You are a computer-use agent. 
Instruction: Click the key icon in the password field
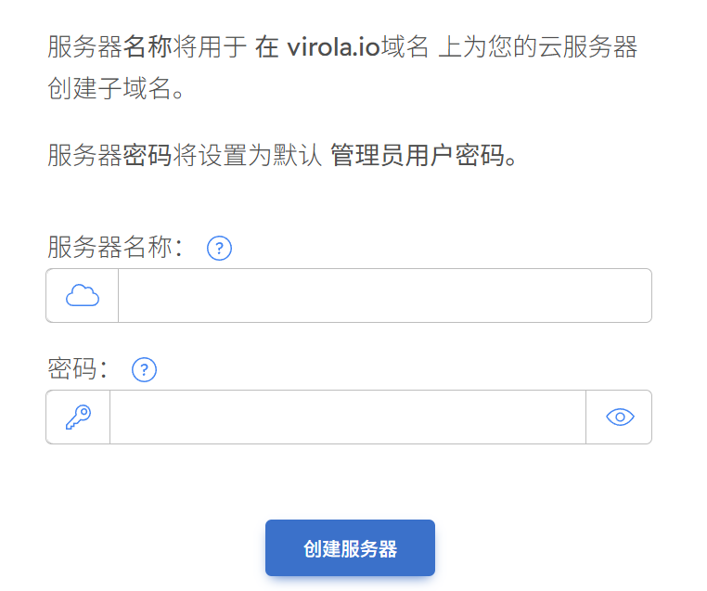pyautogui.click(x=78, y=418)
